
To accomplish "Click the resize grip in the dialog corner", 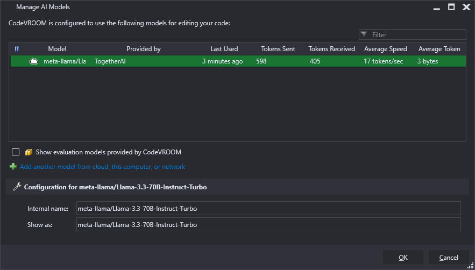I will click(x=471, y=266).
